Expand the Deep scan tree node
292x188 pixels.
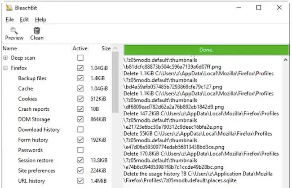click(5, 58)
